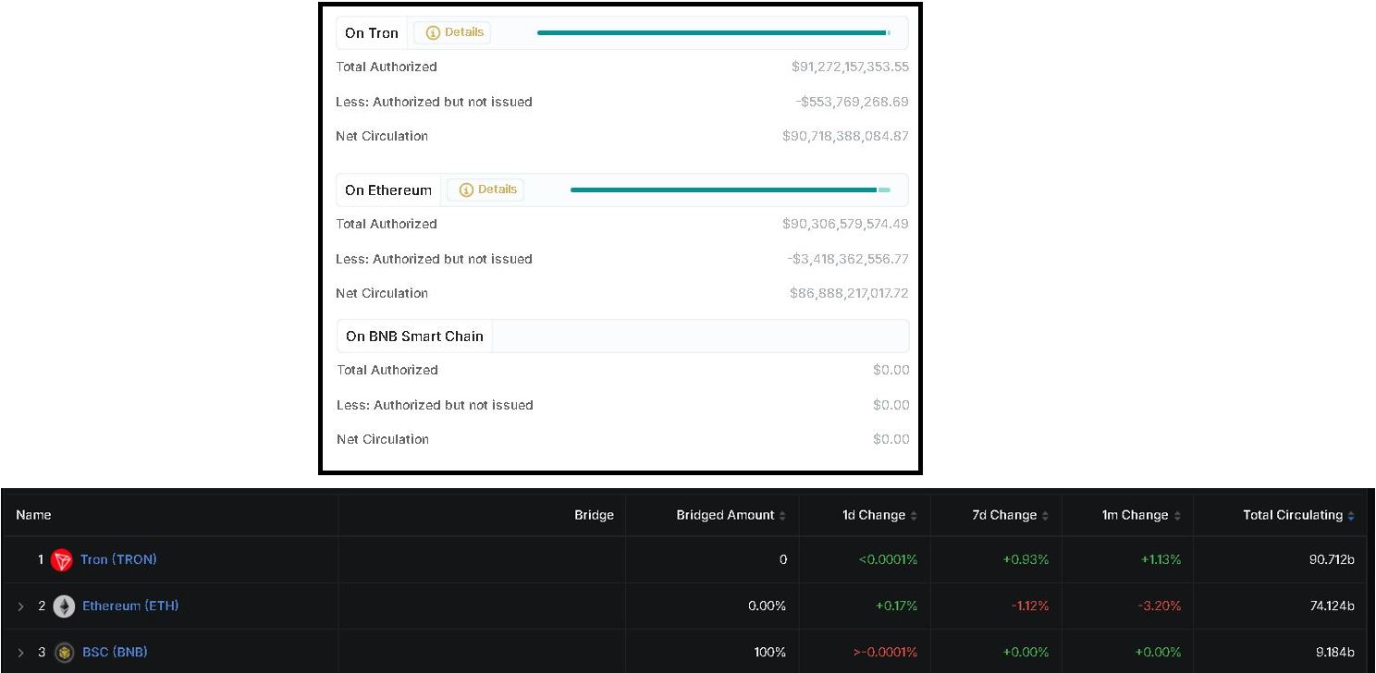Screen dimensions: 1376x673
Task: Select value -$3,418,362,556.77
Action: (x=848, y=259)
